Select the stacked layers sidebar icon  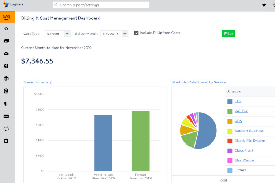click(6, 79)
